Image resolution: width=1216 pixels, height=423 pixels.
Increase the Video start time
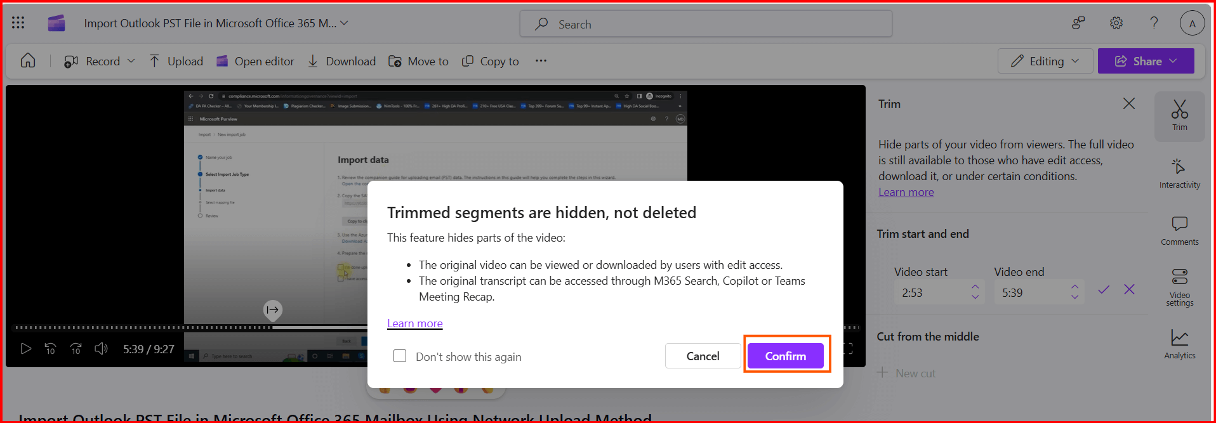coord(975,287)
